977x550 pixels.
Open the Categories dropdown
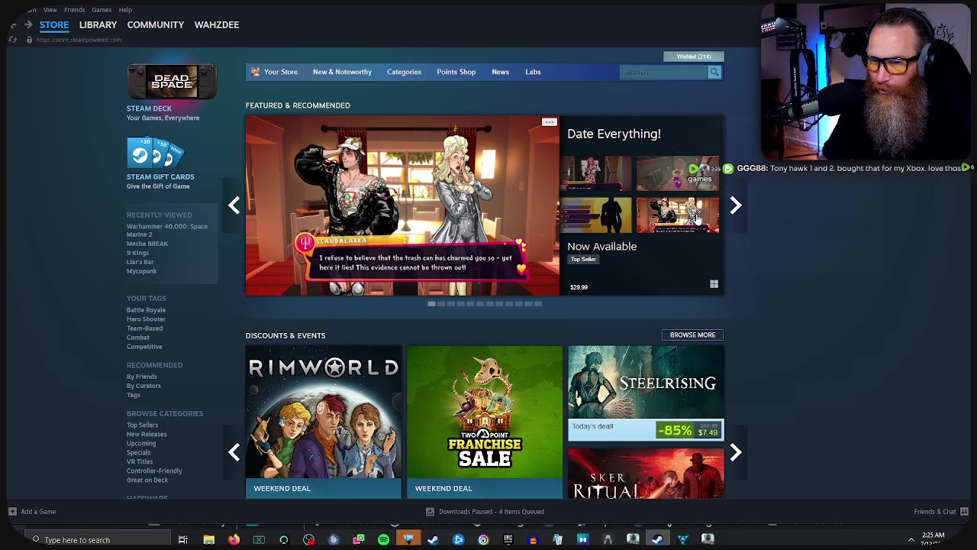pos(404,72)
